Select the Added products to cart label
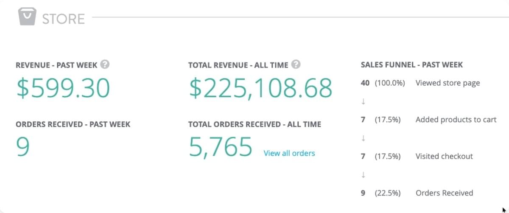This screenshot has width=509, height=213. coord(456,120)
